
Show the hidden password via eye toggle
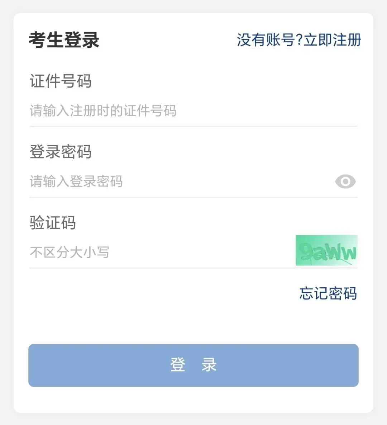(x=345, y=181)
